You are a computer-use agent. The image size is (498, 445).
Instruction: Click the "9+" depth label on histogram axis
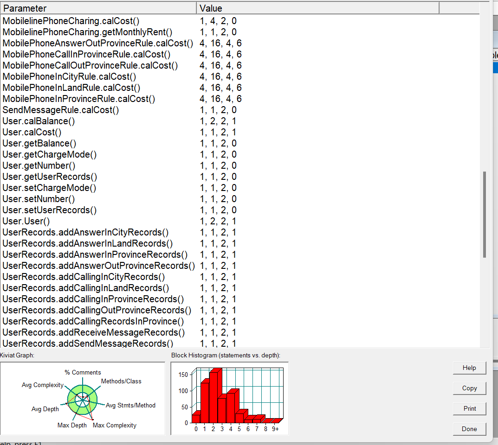tap(275, 429)
